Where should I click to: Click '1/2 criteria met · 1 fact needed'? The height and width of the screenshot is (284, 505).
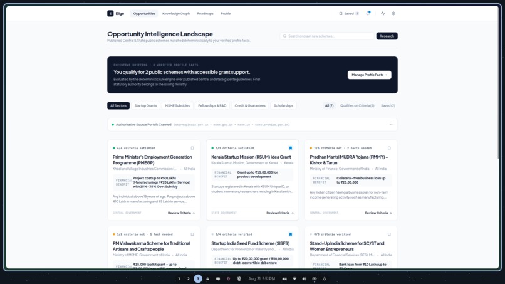pyautogui.click(x=145, y=234)
